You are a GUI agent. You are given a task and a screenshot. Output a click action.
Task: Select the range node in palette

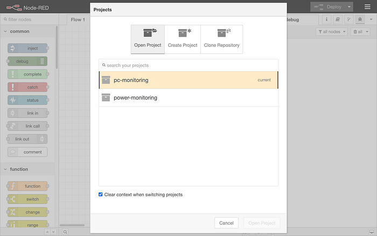point(27,224)
